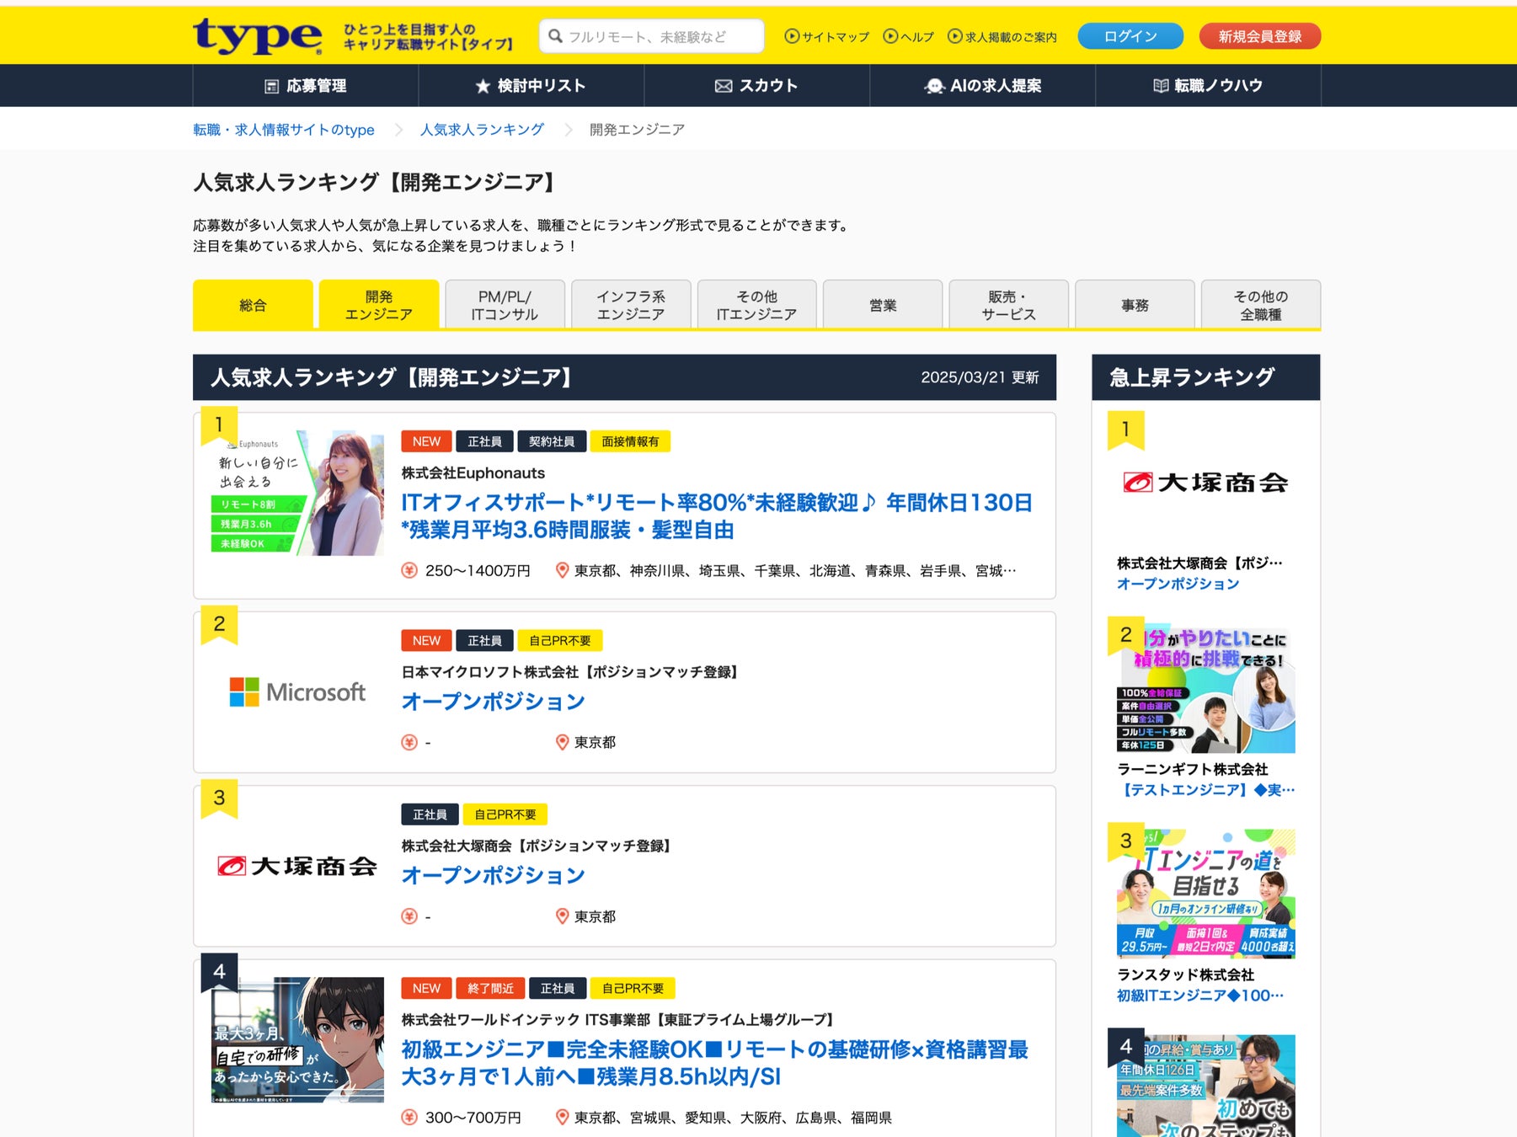This screenshot has height=1137, width=1517.
Task: Open Microsoft's オープンポジション job link
Action: click(x=494, y=702)
